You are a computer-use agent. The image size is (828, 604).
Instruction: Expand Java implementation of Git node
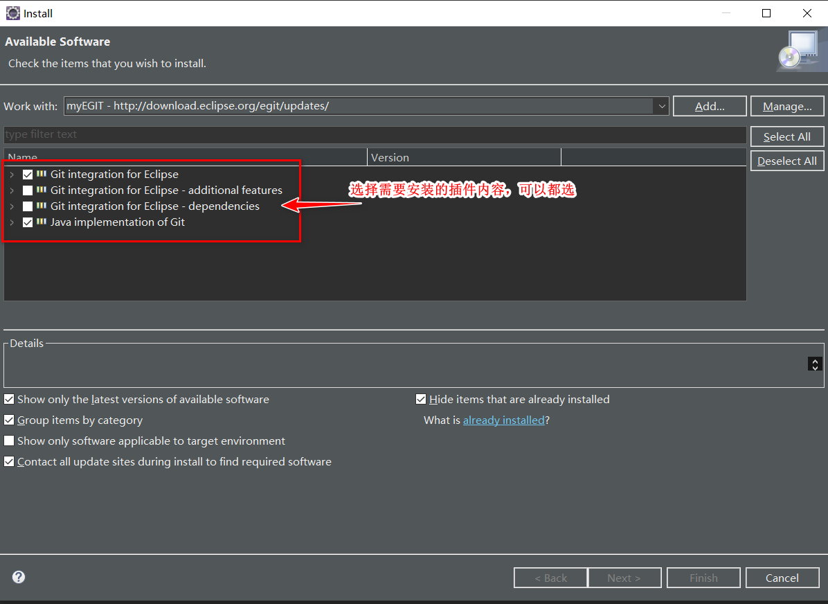tap(12, 222)
